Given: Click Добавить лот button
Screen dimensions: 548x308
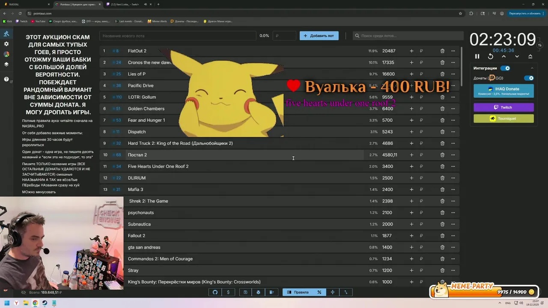Looking at the screenshot, I should point(319,36).
